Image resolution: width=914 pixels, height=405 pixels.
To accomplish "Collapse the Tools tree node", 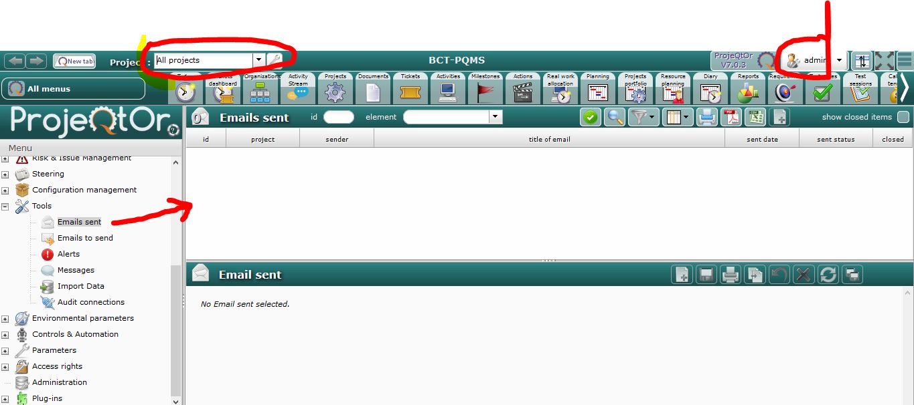I will [5, 207].
